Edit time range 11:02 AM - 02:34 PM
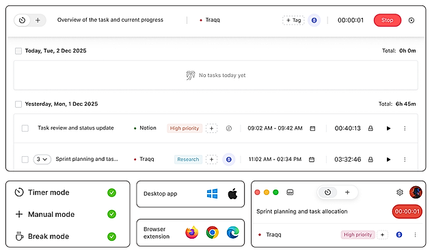This screenshot has height=251, width=432. point(275,159)
